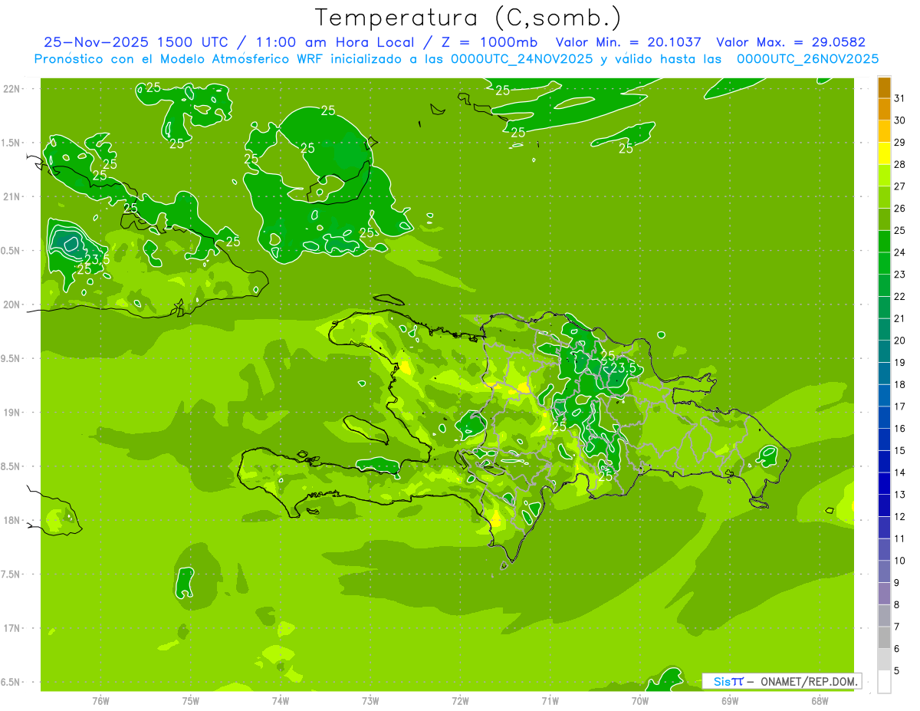Screen dimensions: 920x711
Task: Click the legend value "23"
Action: 900,274
